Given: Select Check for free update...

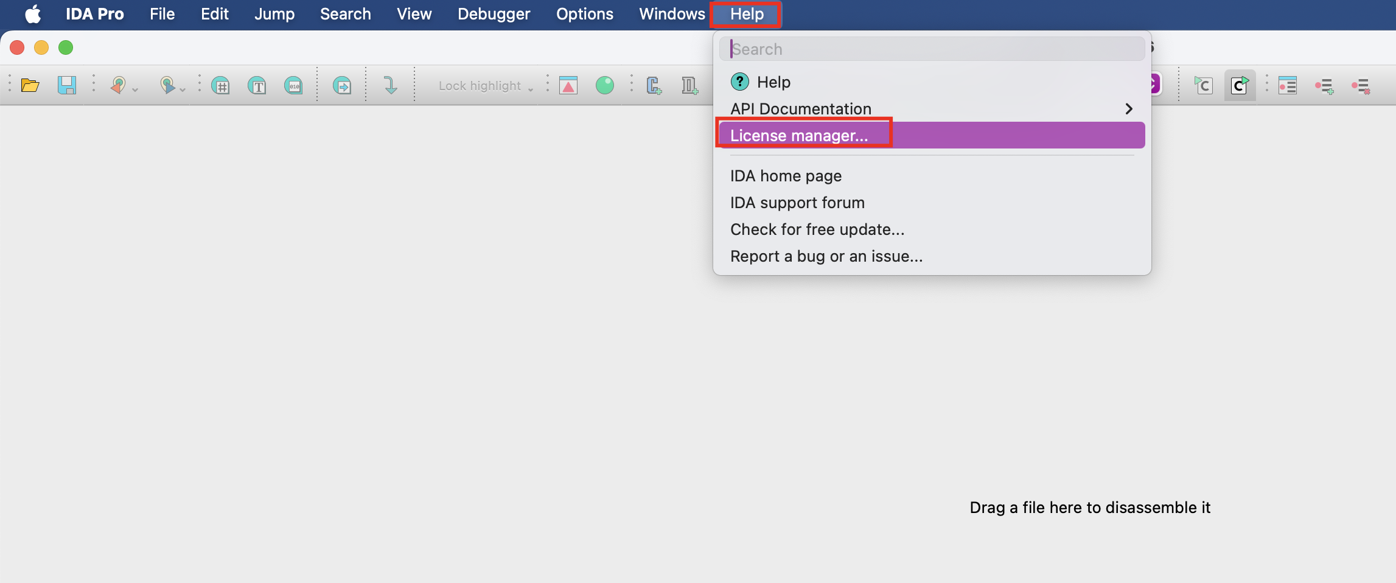Looking at the screenshot, I should (932, 229).
